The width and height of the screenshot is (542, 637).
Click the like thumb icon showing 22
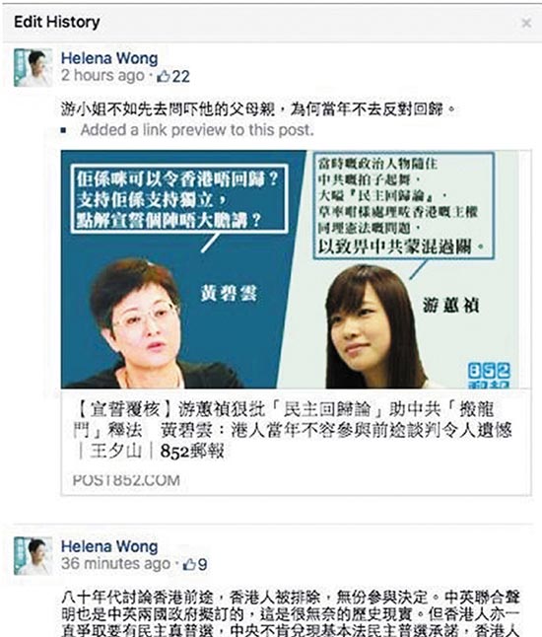tap(164, 76)
